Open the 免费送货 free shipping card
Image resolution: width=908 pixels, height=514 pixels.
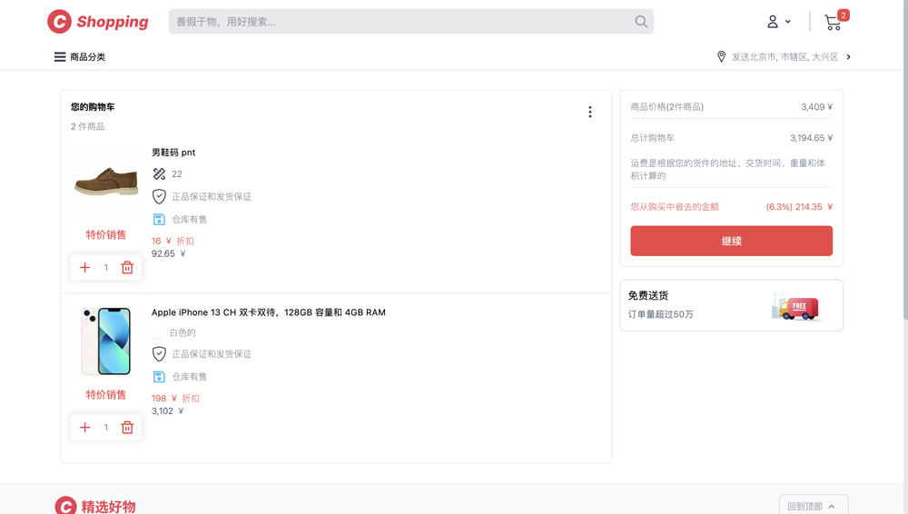coord(731,305)
